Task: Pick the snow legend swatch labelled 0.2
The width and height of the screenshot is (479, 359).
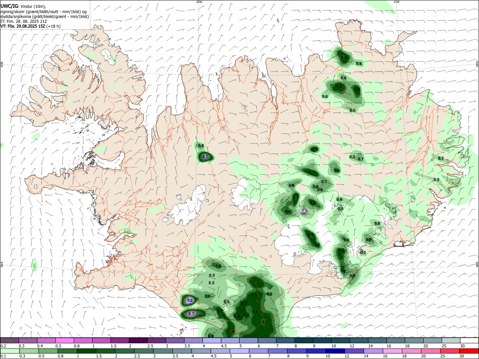Action: pyautogui.click(x=9, y=341)
